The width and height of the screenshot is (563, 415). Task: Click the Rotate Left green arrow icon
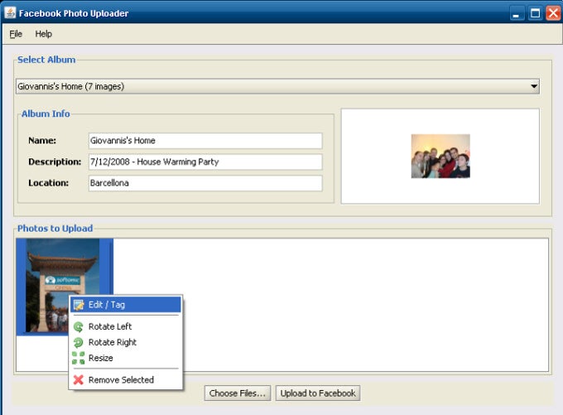(79, 326)
